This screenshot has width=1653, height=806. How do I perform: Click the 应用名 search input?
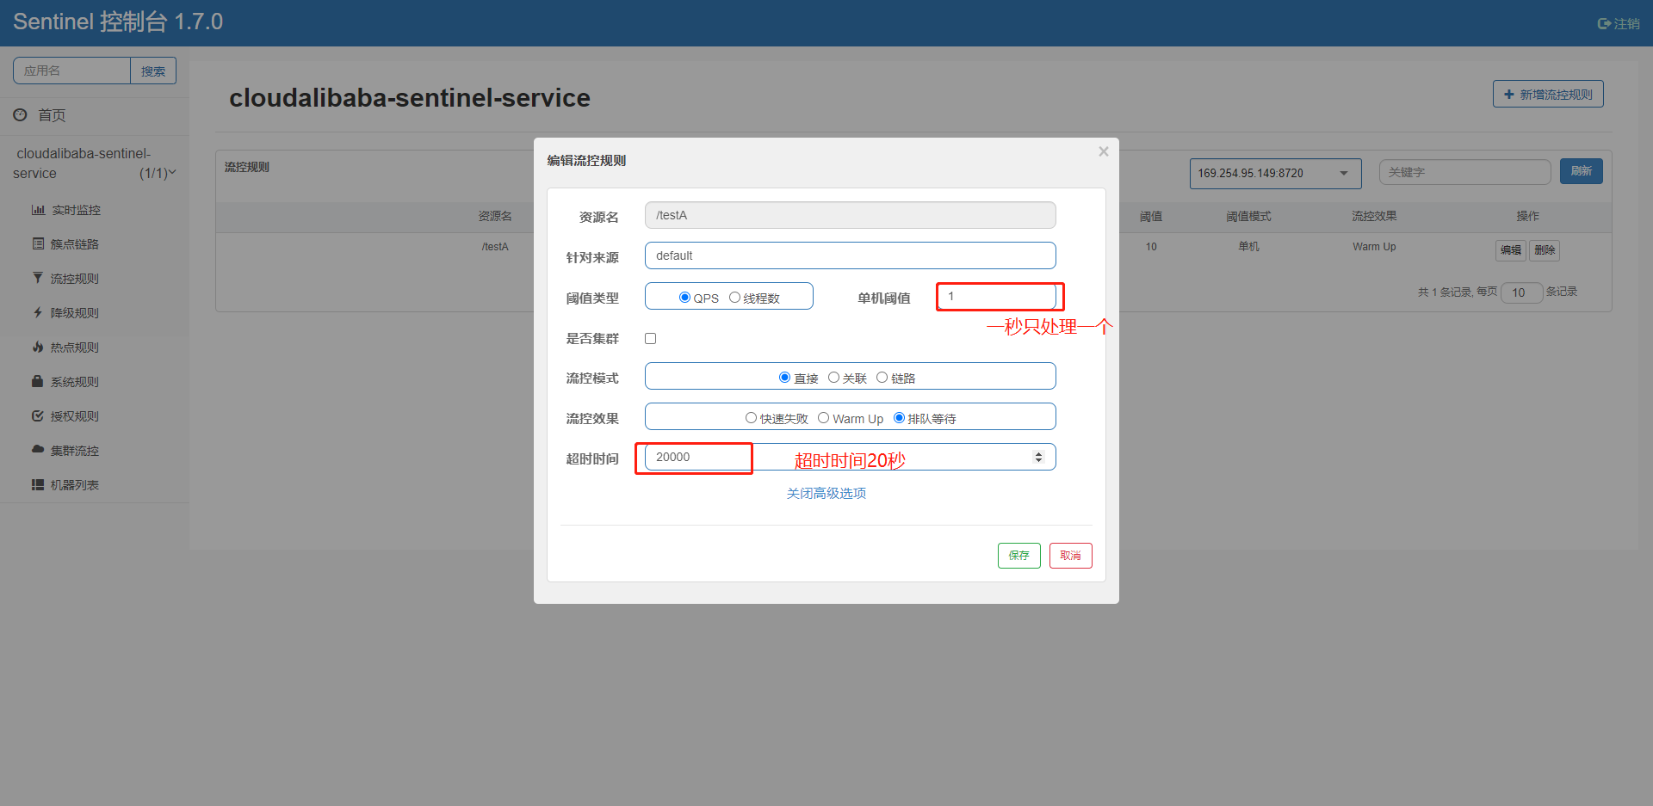point(71,71)
